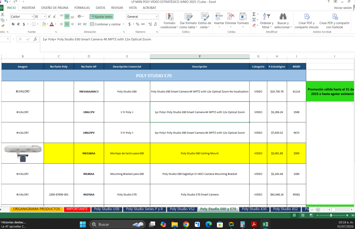Open Formato condicional menu

[170, 21]
